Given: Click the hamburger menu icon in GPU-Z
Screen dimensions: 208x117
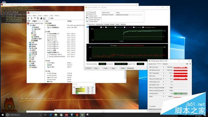Looking at the screenshot, I should [x=190, y=64].
